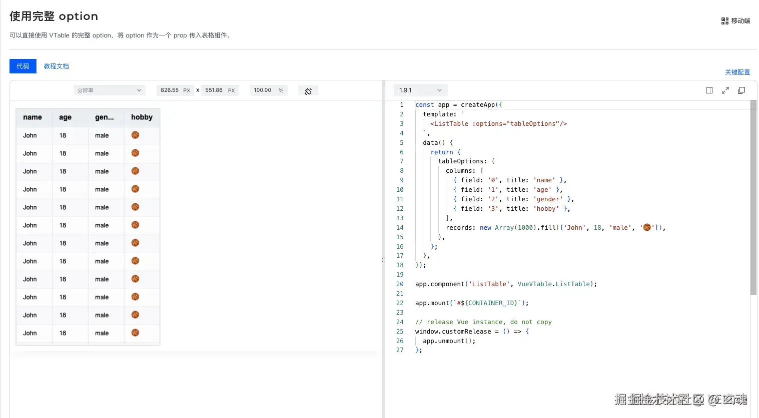
Task: Click the zoom percentage field 100.00
Action: click(268, 90)
